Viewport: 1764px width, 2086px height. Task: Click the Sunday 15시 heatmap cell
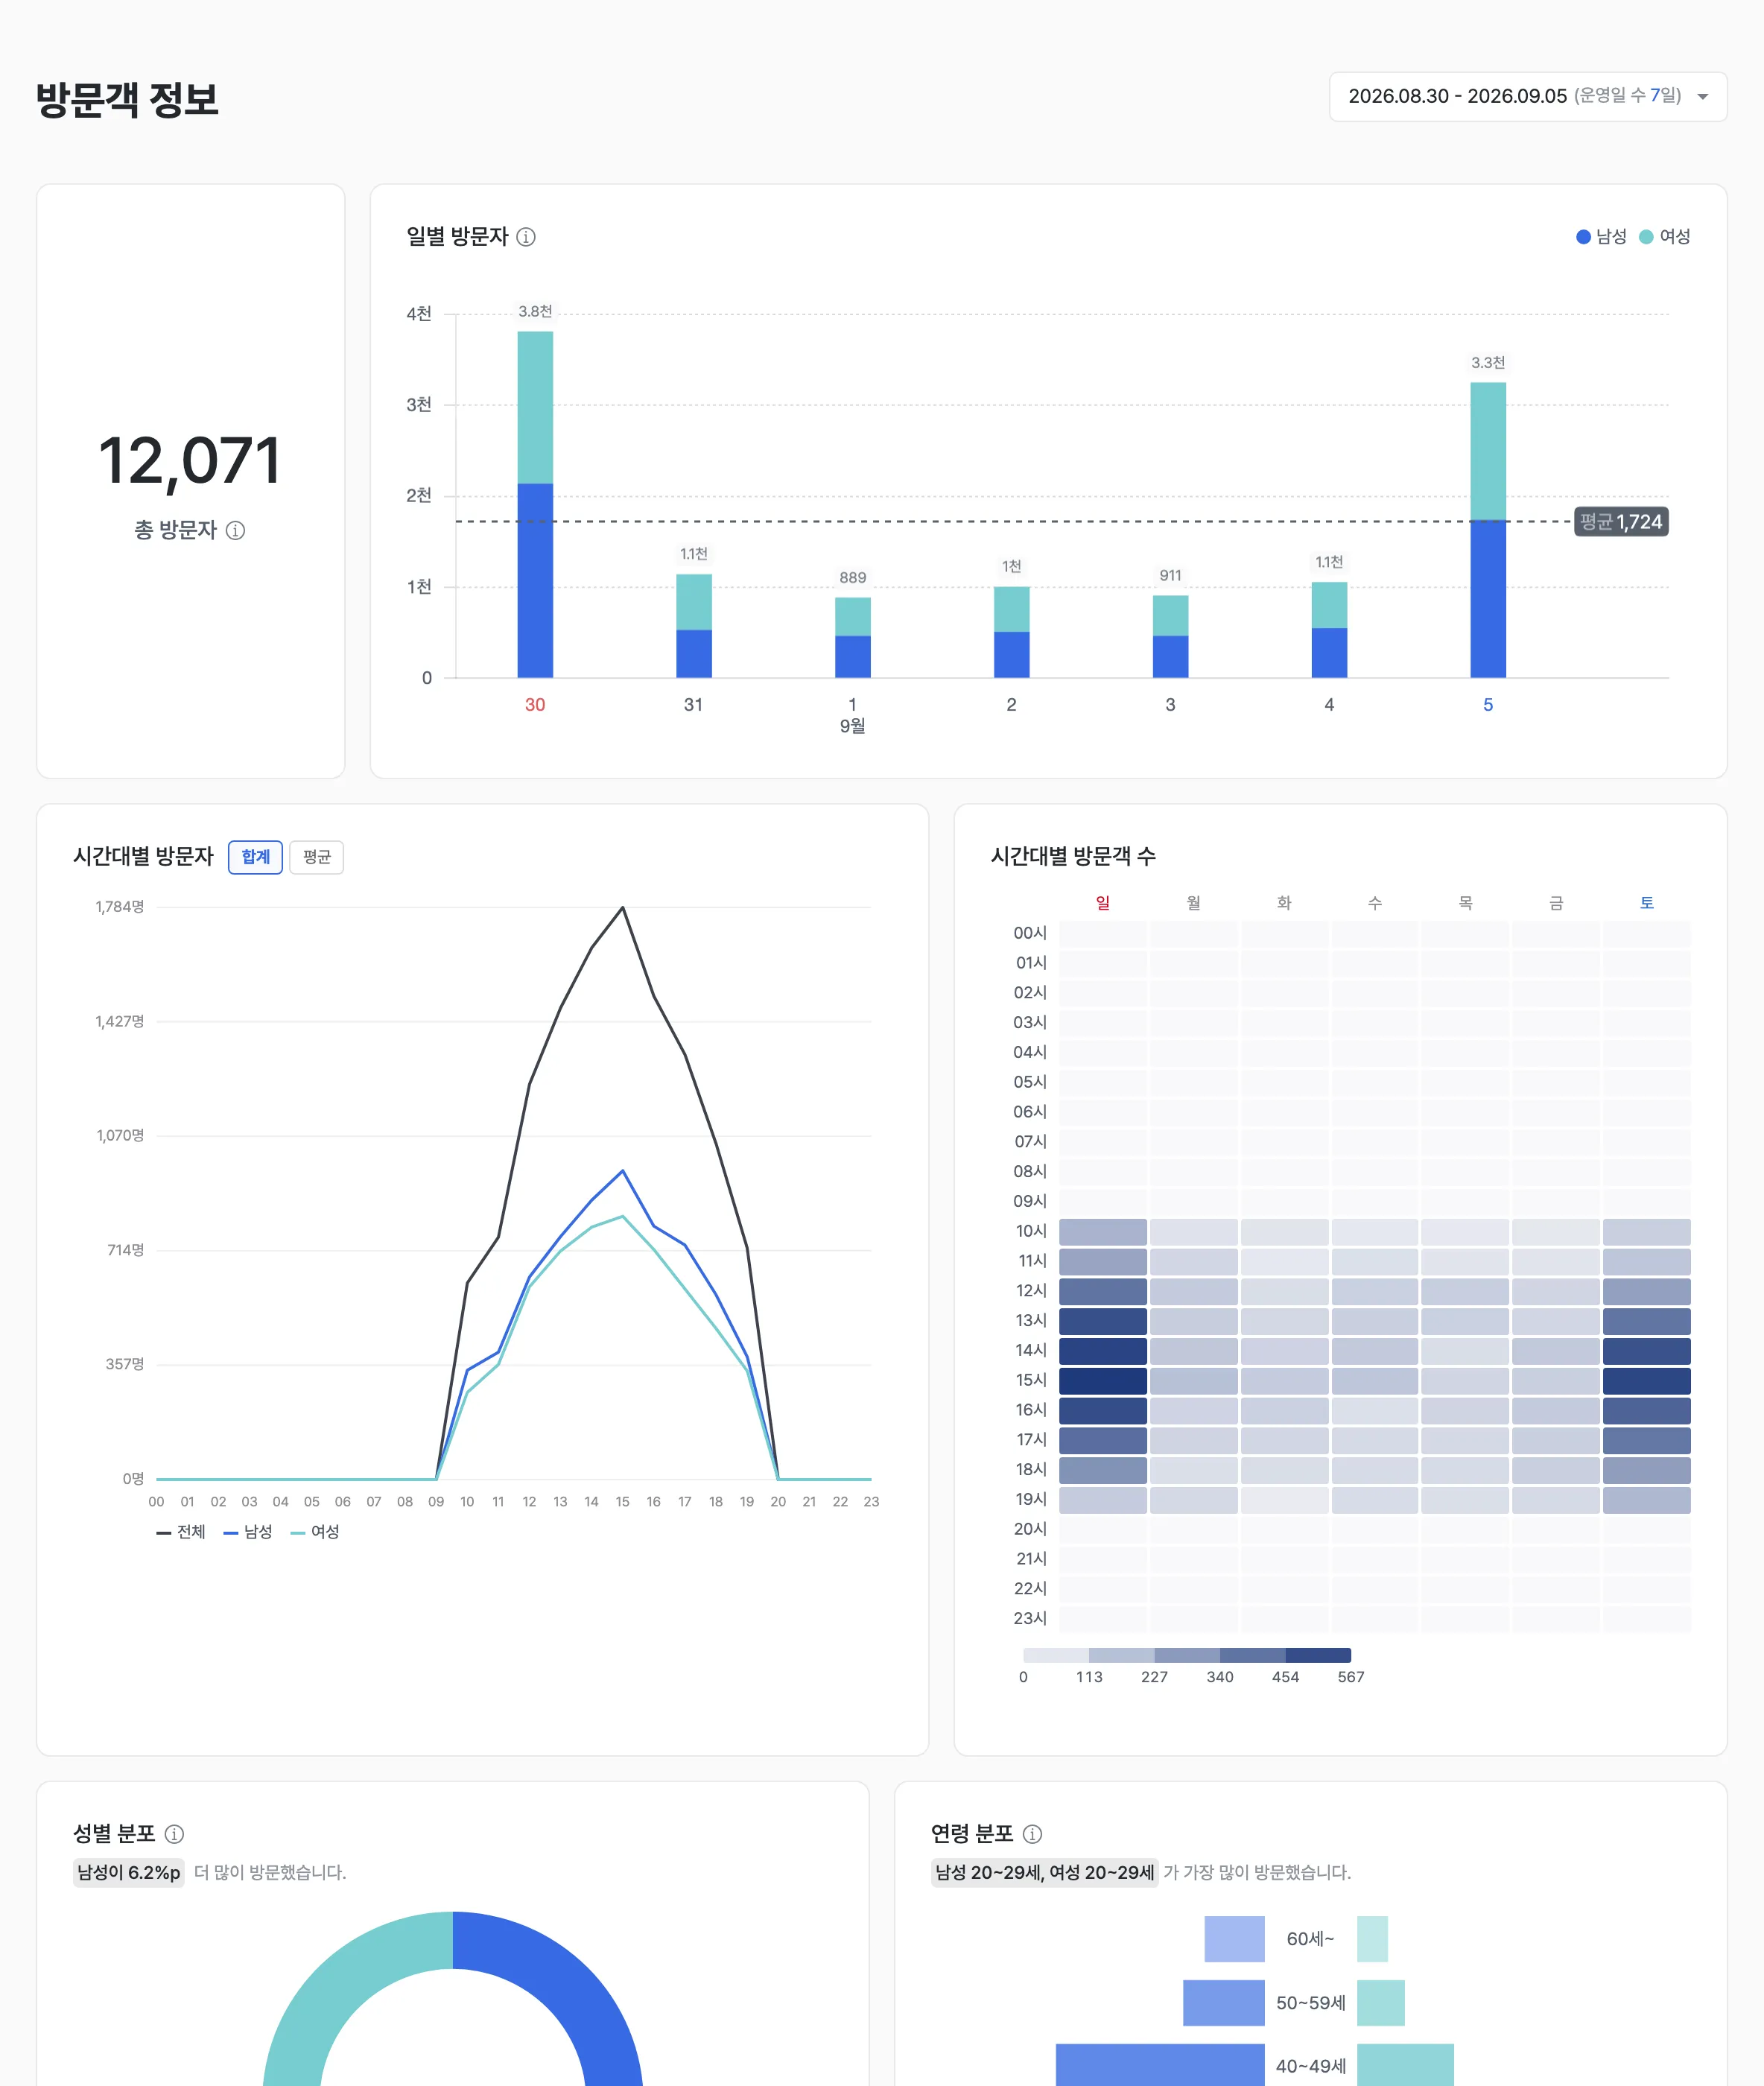pos(1103,1381)
